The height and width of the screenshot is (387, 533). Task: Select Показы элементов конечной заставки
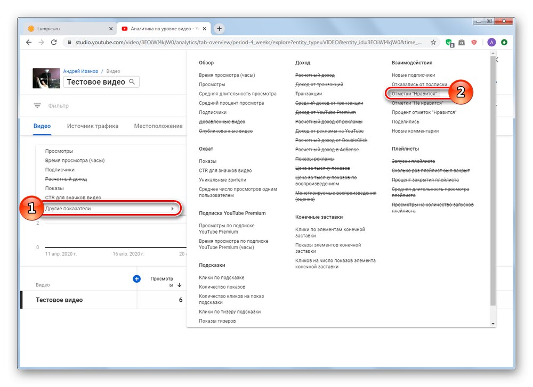point(328,248)
